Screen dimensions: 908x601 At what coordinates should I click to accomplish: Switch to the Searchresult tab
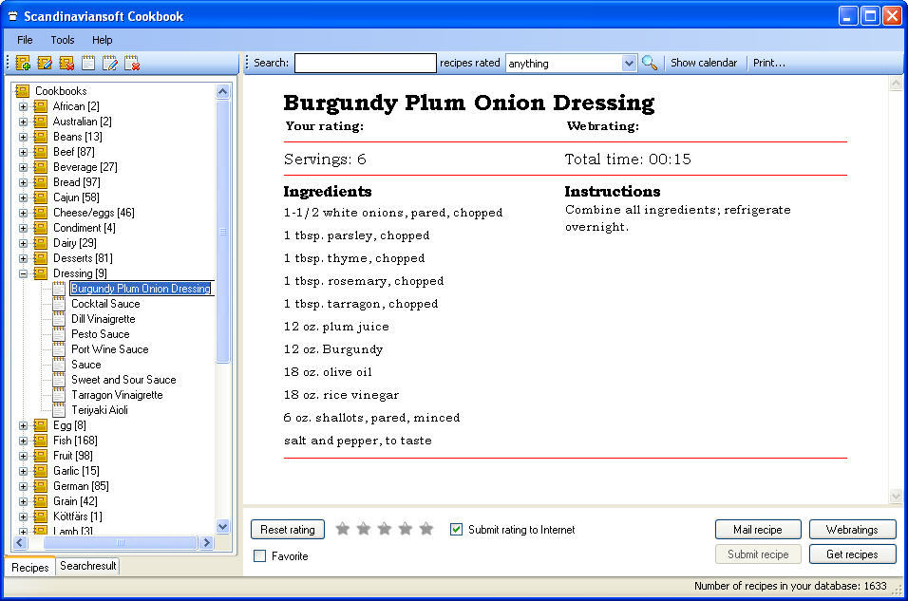(86, 567)
